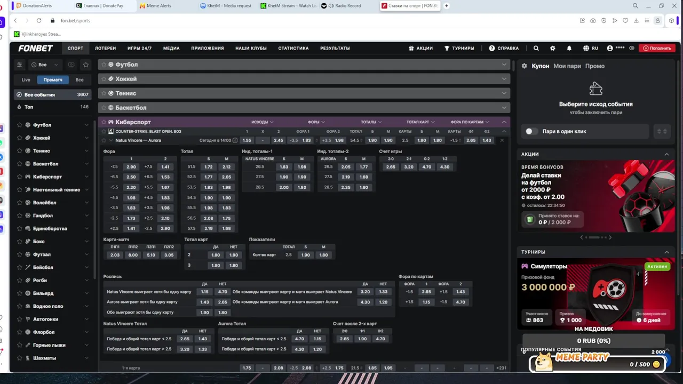Click the Пополнить deposit button
Image resolution: width=683 pixels, height=384 pixels.
[657, 48]
